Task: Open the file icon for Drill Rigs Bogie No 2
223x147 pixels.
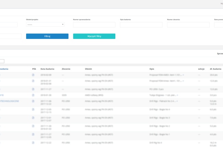Action: [33, 126]
